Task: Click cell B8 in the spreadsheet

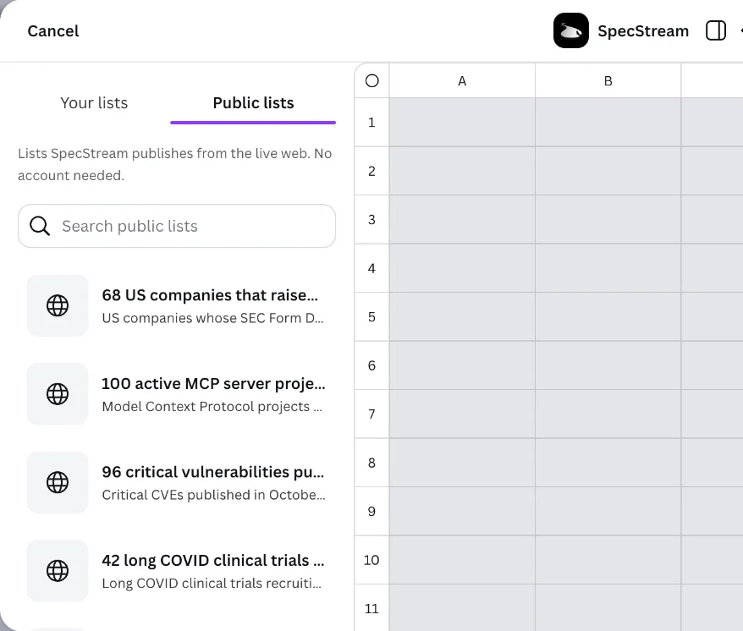Action: [608, 463]
